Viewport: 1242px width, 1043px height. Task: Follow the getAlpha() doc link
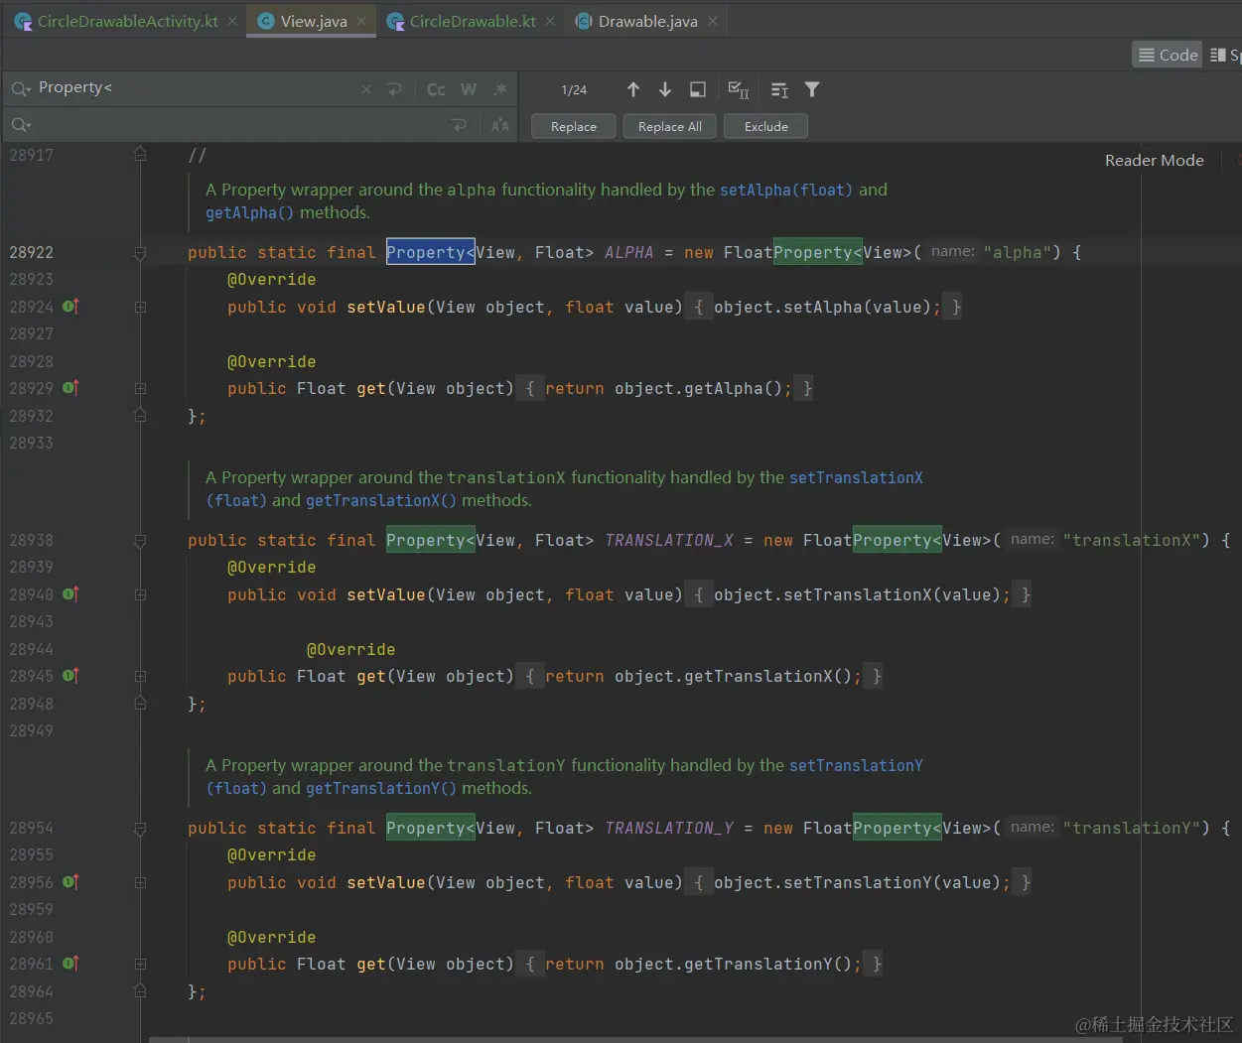coord(250,212)
